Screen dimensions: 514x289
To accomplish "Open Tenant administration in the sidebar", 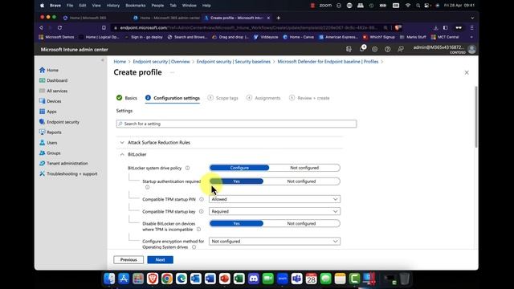I will 63,163.
